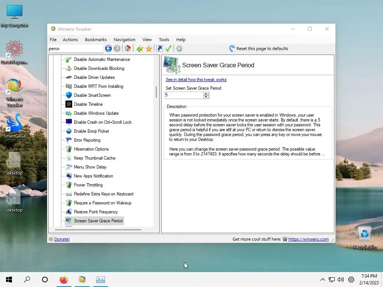Open settings gear icon in Winaero toolbar

click(x=179, y=49)
